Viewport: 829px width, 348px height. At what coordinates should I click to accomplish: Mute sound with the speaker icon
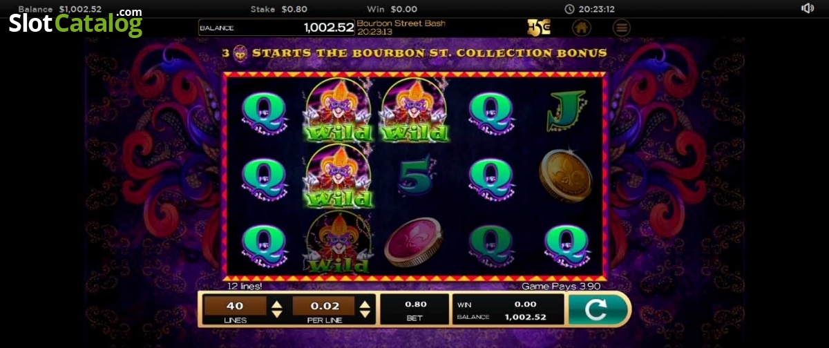point(807,8)
